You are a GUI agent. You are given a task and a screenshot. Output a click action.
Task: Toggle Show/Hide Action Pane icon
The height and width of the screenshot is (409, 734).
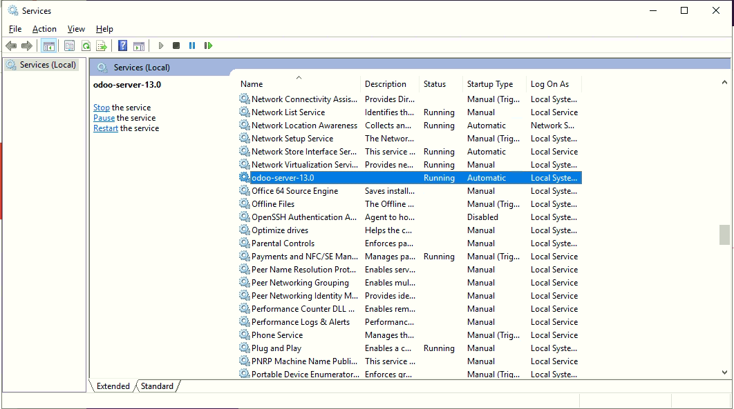point(139,46)
